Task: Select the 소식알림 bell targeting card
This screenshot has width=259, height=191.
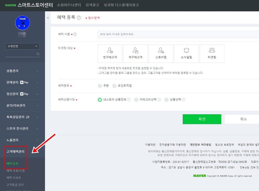Action: point(186,54)
